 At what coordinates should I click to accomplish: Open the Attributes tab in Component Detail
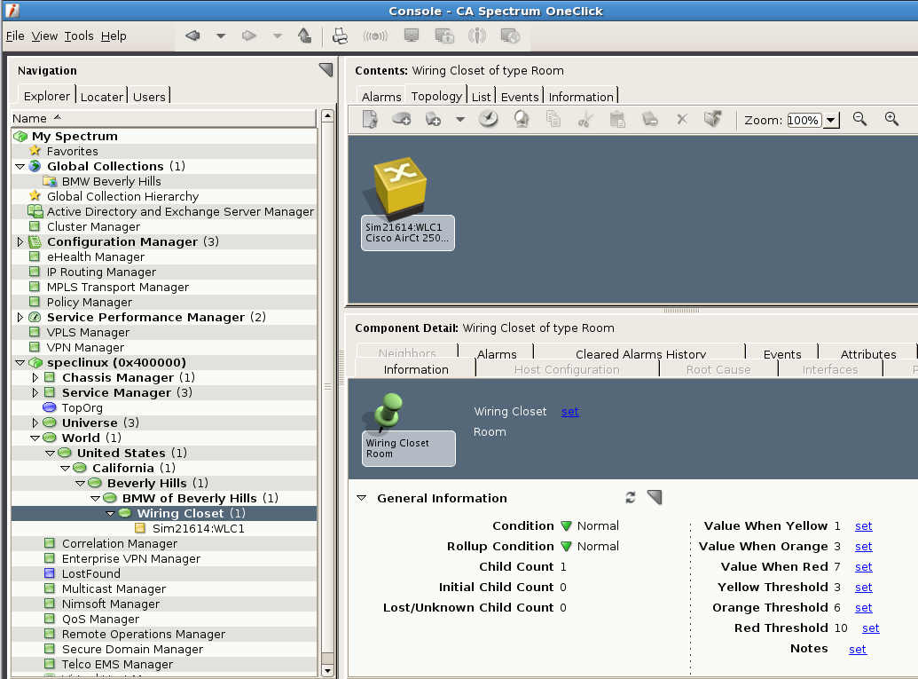[x=868, y=354]
